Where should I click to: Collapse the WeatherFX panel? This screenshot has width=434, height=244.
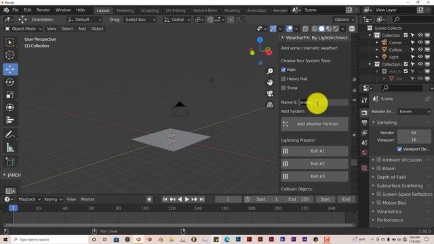(282, 38)
